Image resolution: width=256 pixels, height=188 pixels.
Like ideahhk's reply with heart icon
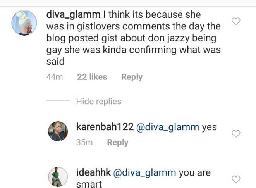pyautogui.click(x=236, y=179)
